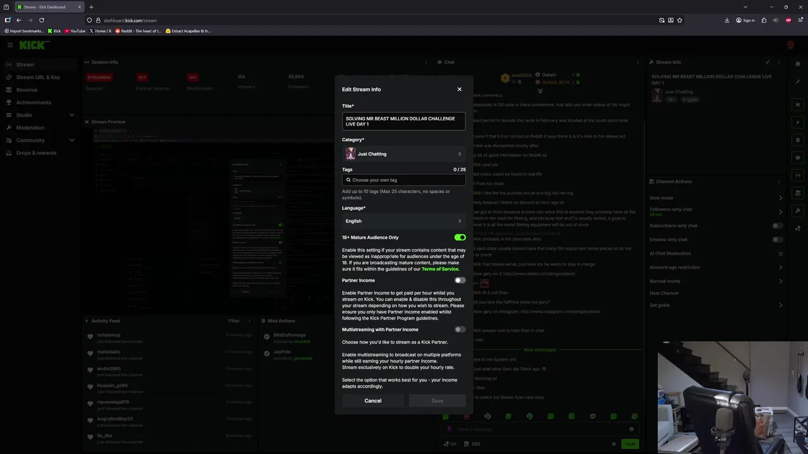Image resolution: width=808 pixels, height=454 pixels.
Task: Open chat settings gear icon
Action: point(614,444)
